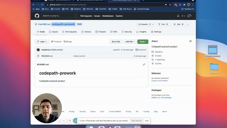The image size is (227, 128).
Task: Switch to the Projects tab
Action: [101, 32]
